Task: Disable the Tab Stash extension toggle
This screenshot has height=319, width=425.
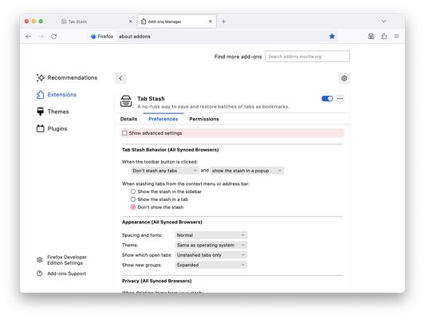Action: click(327, 98)
